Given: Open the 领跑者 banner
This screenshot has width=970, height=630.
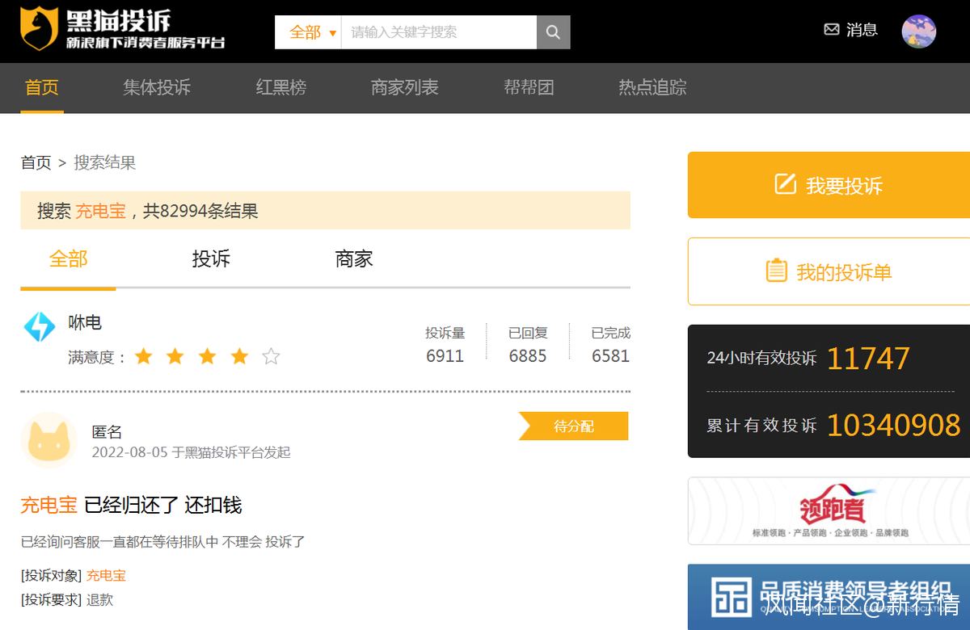Looking at the screenshot, I should click(829, 511).
